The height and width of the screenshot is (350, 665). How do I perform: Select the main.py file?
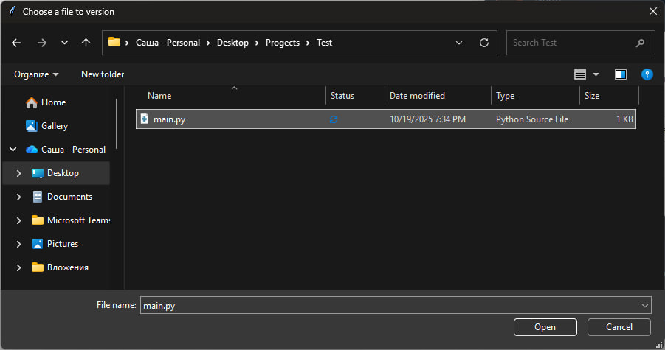point(385,119)
